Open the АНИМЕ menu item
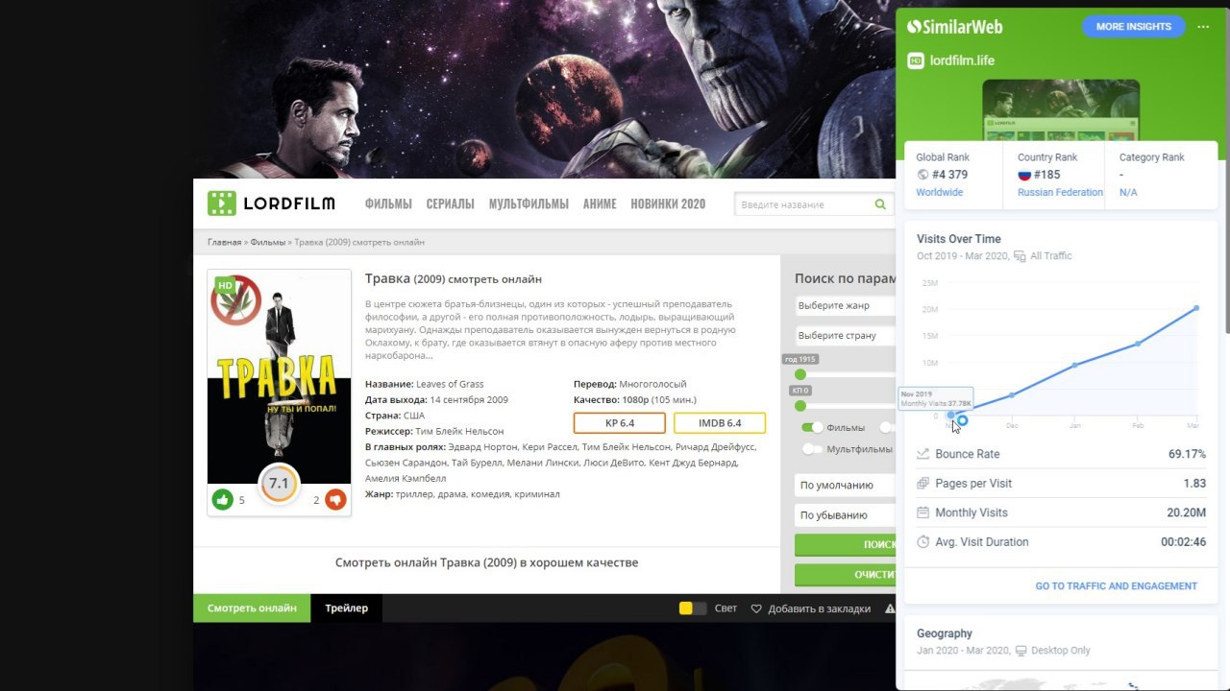Viewport: 1230px width, 691px height. pos(600,203)
